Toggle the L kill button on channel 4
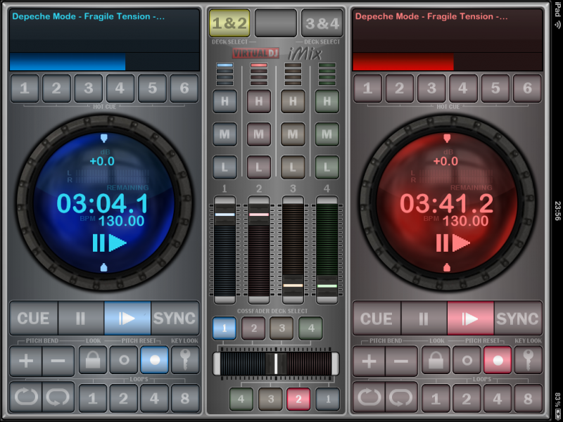Image resolution: width=563 pixels, height=422 pixels. (327, 167)
